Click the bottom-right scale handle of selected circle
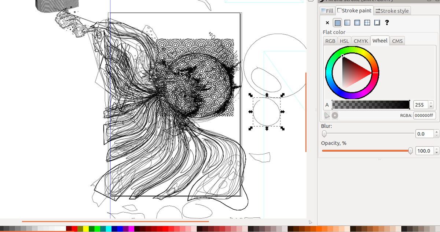 pyautogui.click(x=283, y=128)
